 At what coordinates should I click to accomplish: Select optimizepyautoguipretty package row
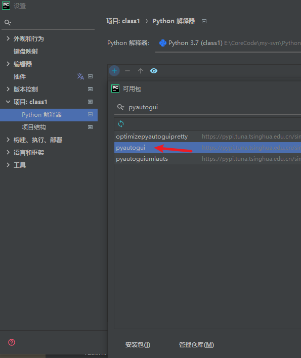pyautogui.click(x=207, y=137)
